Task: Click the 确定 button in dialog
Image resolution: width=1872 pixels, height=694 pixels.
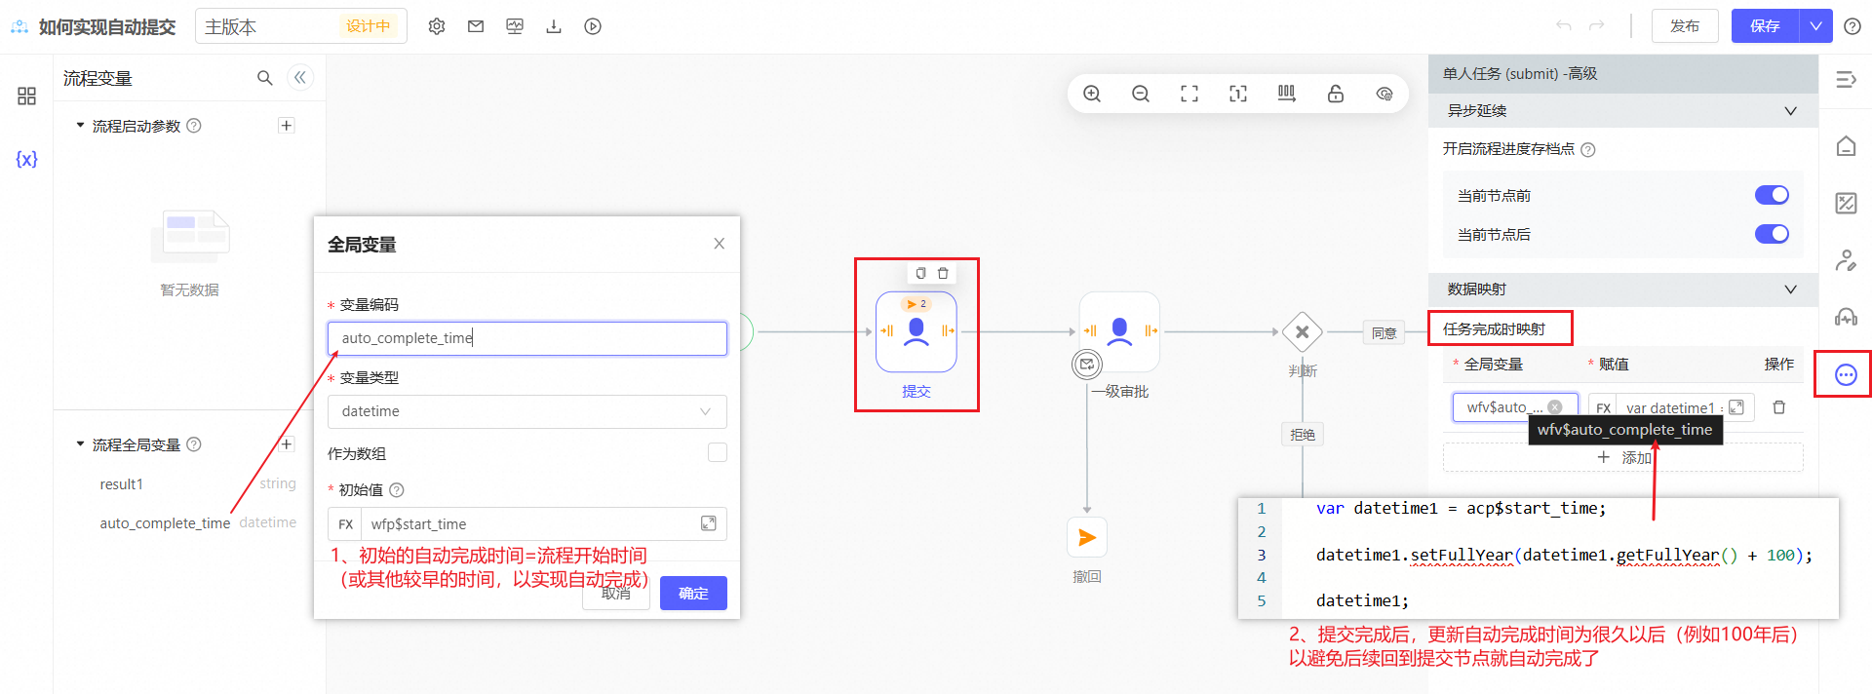Action: click(x=693, y=593)
